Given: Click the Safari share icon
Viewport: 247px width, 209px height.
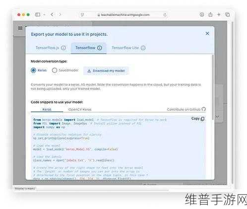Looking at the screenshot, I should (x=210, y=14).
